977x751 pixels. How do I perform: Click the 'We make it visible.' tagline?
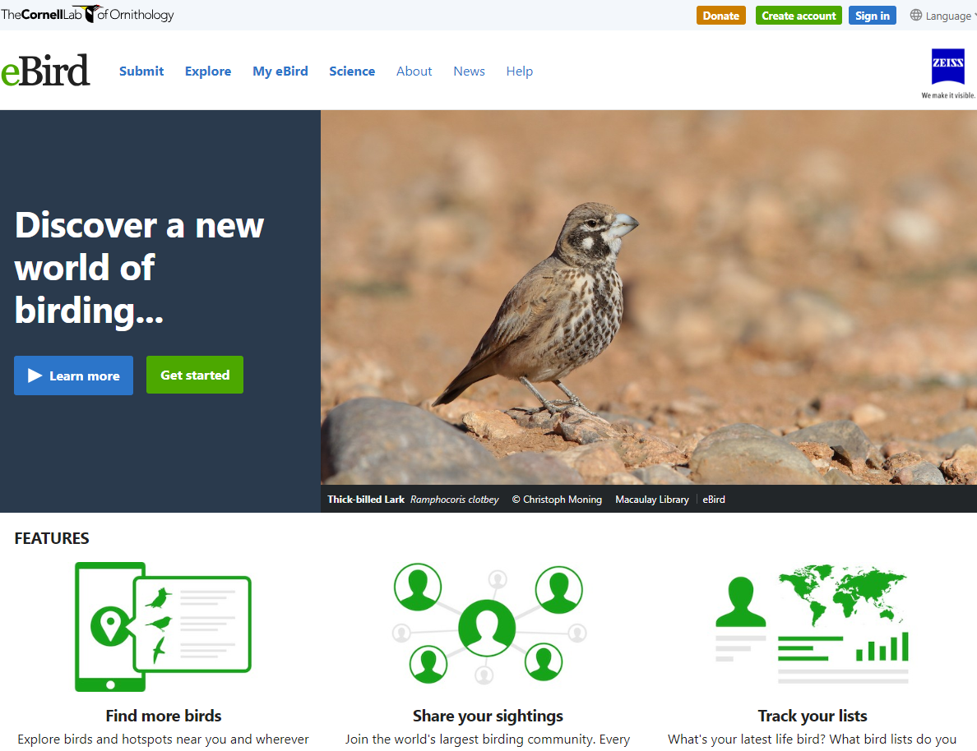click(948, 95)
